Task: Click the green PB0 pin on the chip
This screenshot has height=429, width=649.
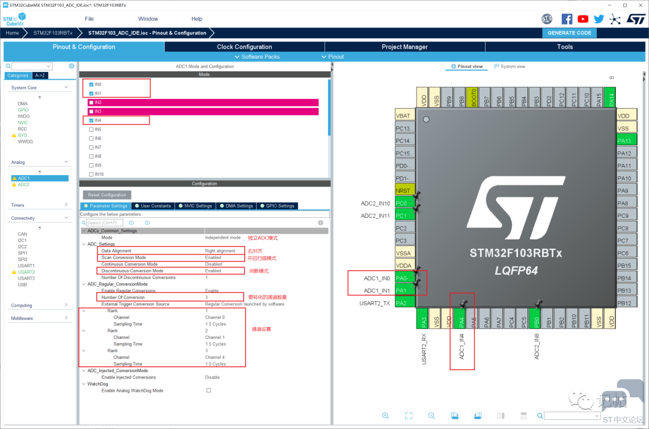Action: [x=537, y=319]
